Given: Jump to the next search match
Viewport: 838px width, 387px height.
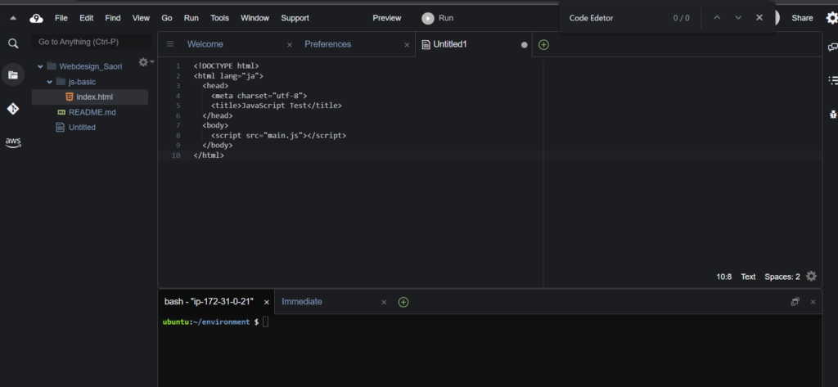Looking at the screenshot, I should click(738, 18).
